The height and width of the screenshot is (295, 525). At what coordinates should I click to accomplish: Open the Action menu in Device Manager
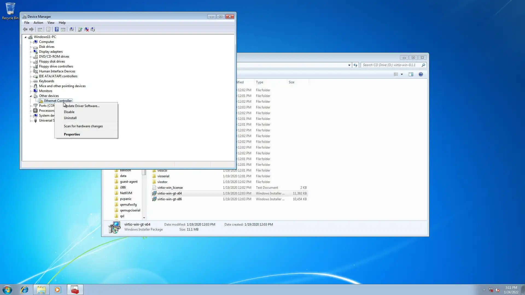point(38,23)
